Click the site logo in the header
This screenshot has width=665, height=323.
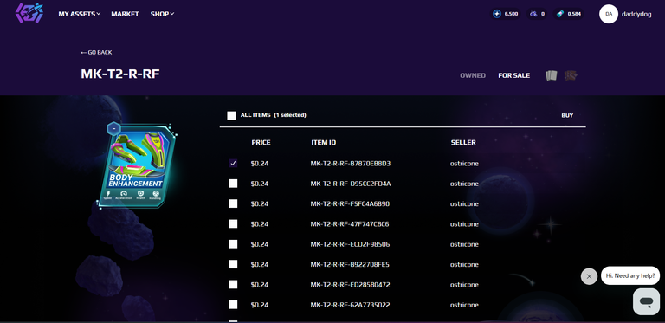[29, 13]
